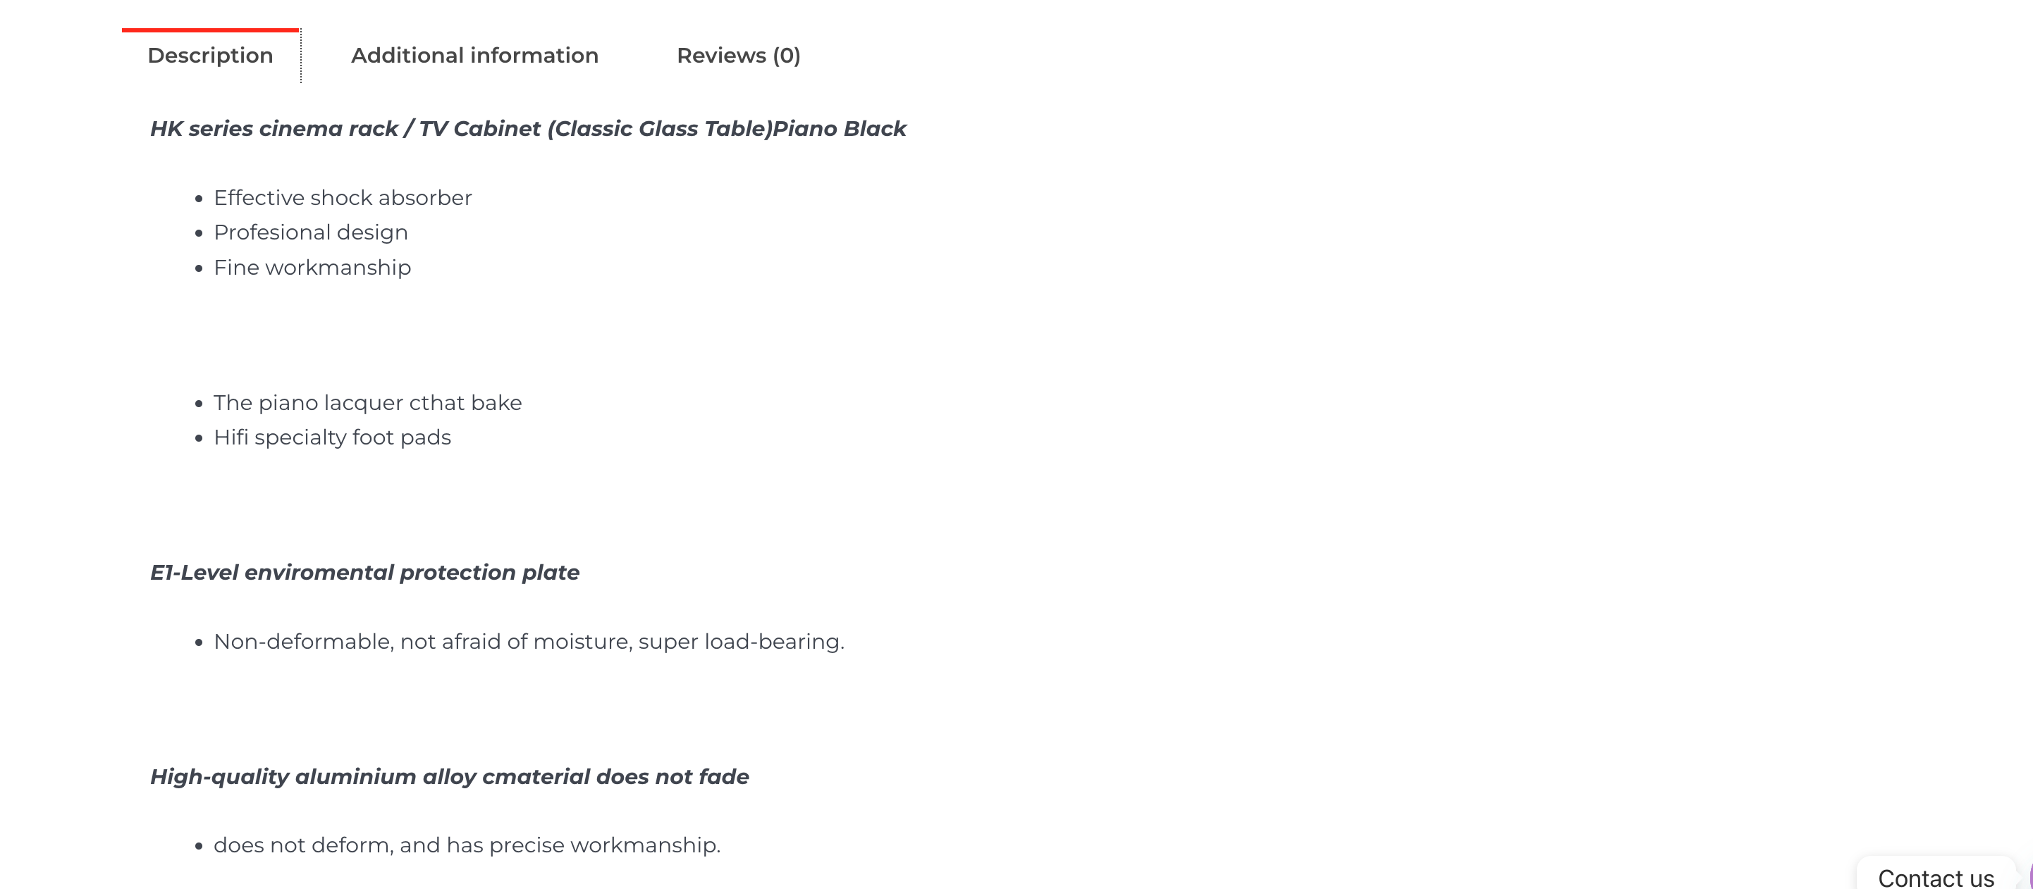Click the E1-Level enviromental protection plate heading

tap(364, 573)
